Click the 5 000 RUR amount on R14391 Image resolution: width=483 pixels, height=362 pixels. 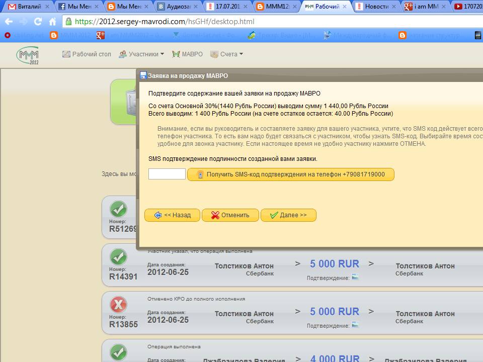point(335,264)
